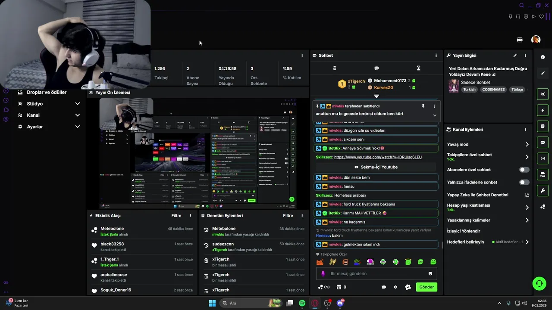Viewport: 552px width, 310px height.
Task: Open Filtre in Etkinlik Akışı panel
Action: (176, 216)
